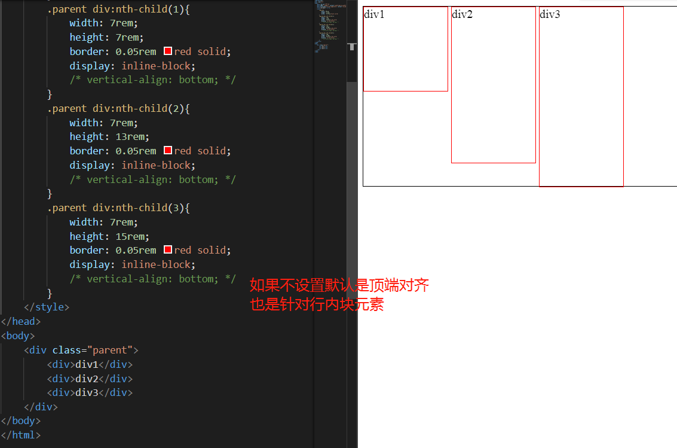Click the red color swatch in nth-child(2) border rule
This screenshot has height=448, width=677.
(168, 151)
